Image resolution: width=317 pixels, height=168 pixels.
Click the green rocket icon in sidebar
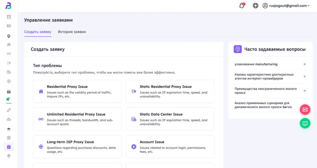(x=8, y=99)
